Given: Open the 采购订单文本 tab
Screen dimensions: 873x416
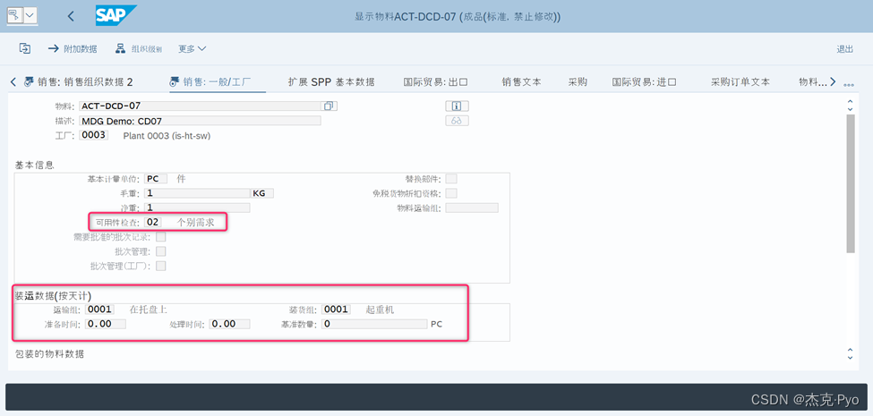Looking at the screenshot, I should pyautogui.click(x=740, y=82).
